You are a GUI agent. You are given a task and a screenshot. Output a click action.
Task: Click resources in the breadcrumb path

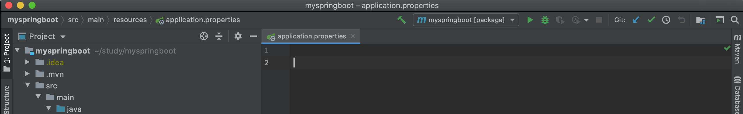coord(130,20)
